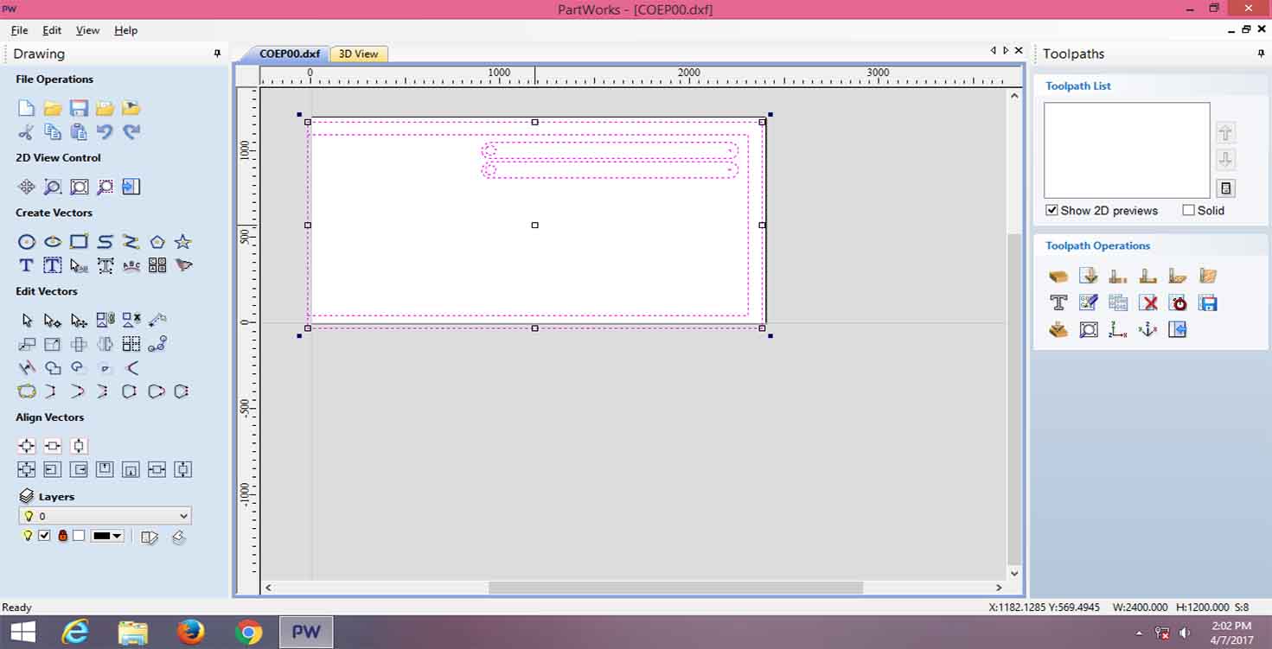
Task: Click the Paste clipboard icon
Action: tap(79, 132)
